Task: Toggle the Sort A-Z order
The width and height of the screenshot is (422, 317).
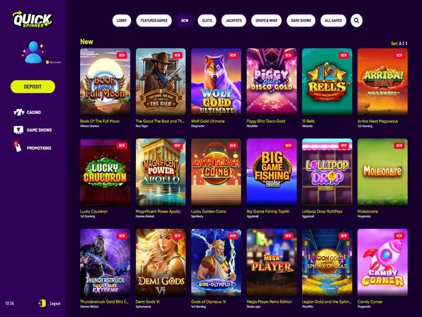Action: click(x=399, y=43)
